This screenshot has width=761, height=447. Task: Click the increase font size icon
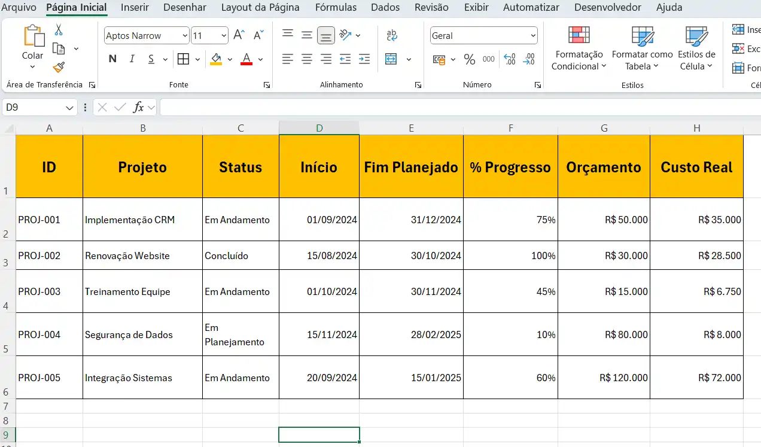pyautogui.click(x=239, y=35)
